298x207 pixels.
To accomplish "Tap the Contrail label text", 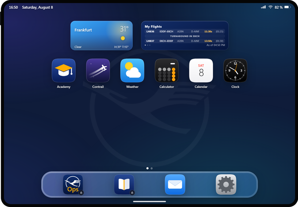I will pyautogui.click(x=98, y=87).
